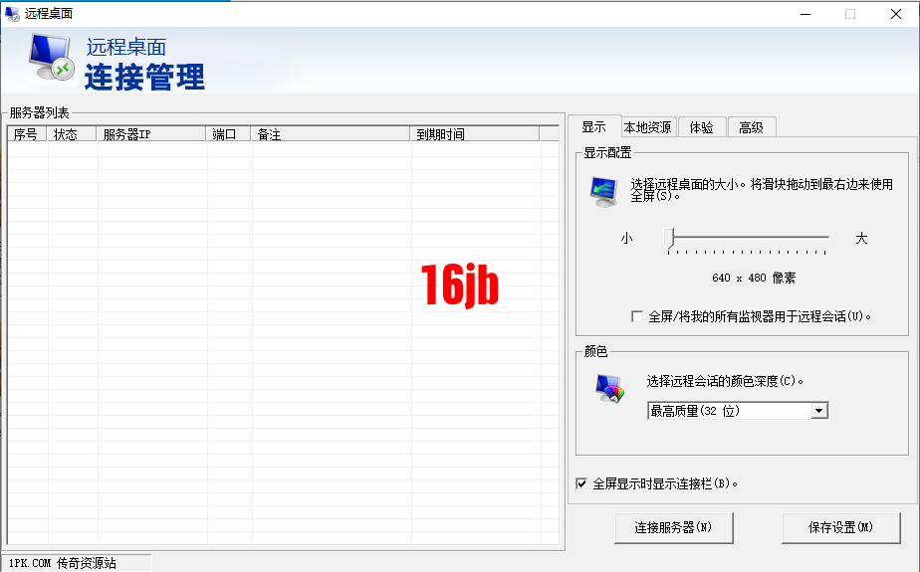This screenshot has height=572, width=920.
Task: Open the 最高质量(32 位) color depth dropdown
Action: pos(738,411)
